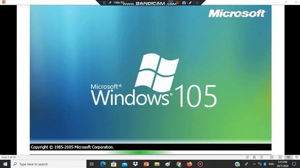Take a screenshot with Bandicam camera icon
Image resolution: width=300 pixels, height=168 pixels.
184,3
